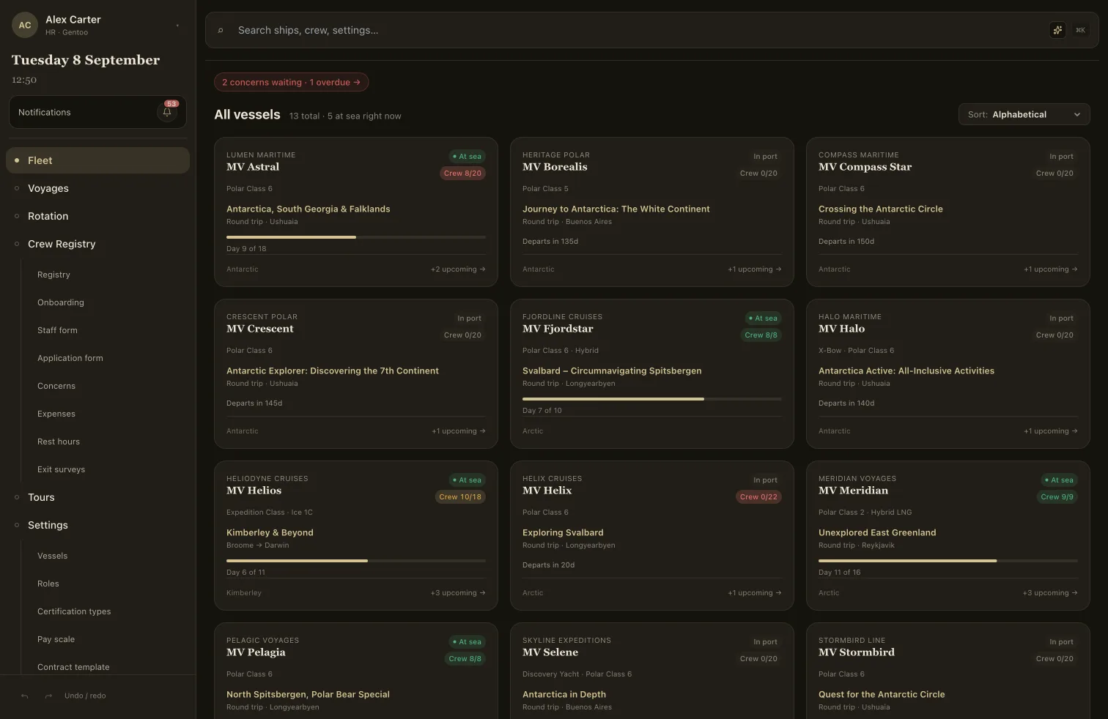This screenshot has height=719, width=1108.
Task: Click the AC user avatar
Action: click(x=25, y=25)
